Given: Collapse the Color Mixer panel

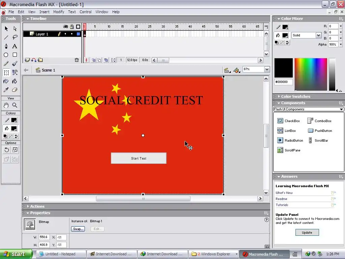Looking at the screenshot, I should click(x=279, y=19).
